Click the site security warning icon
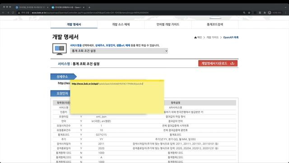Image resolution: width=289 pixels, height=163 pixels. [x=19, y=13]
